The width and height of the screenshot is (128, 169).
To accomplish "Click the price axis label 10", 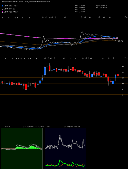I will click(x=123, y=84).
